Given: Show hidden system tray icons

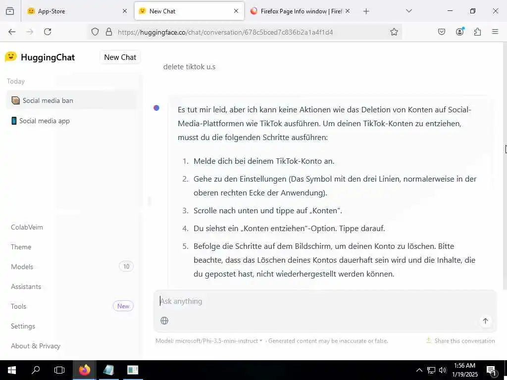Looking at the screenshot, I should coord(419,370).
